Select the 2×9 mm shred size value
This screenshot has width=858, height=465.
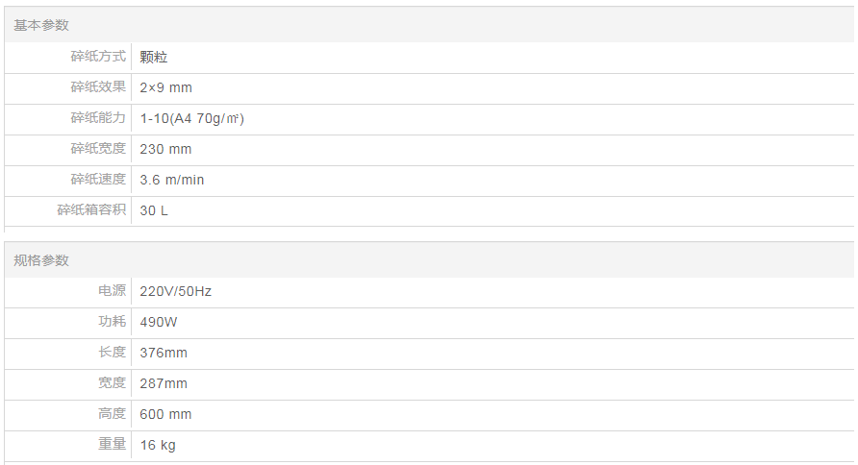[165, 87]
